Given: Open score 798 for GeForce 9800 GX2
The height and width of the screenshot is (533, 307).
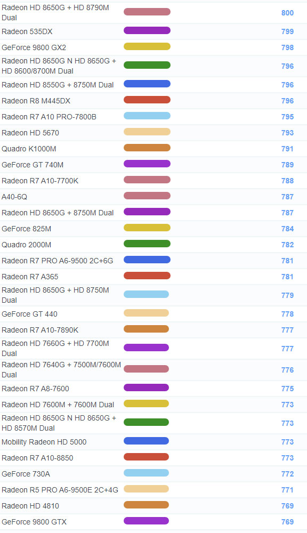Looking at the screenshot, I should pos(287,47).
